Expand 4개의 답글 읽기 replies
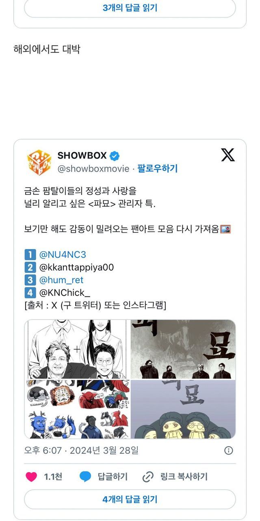This screenshot has width=260, height=521. pyautogui.click(x=130, y=499)
